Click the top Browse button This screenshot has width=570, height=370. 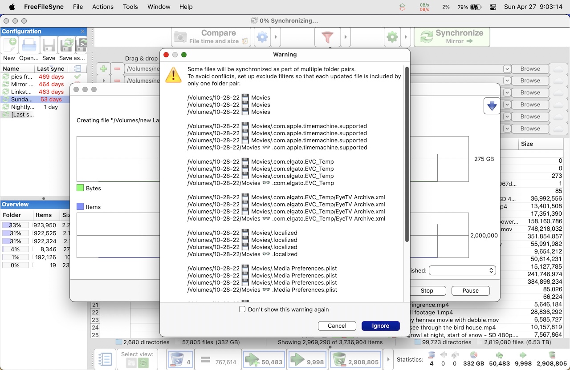(x=530, y=69)
